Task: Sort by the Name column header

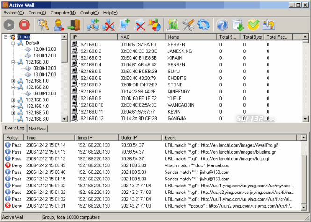Action: tap(191, 37)
